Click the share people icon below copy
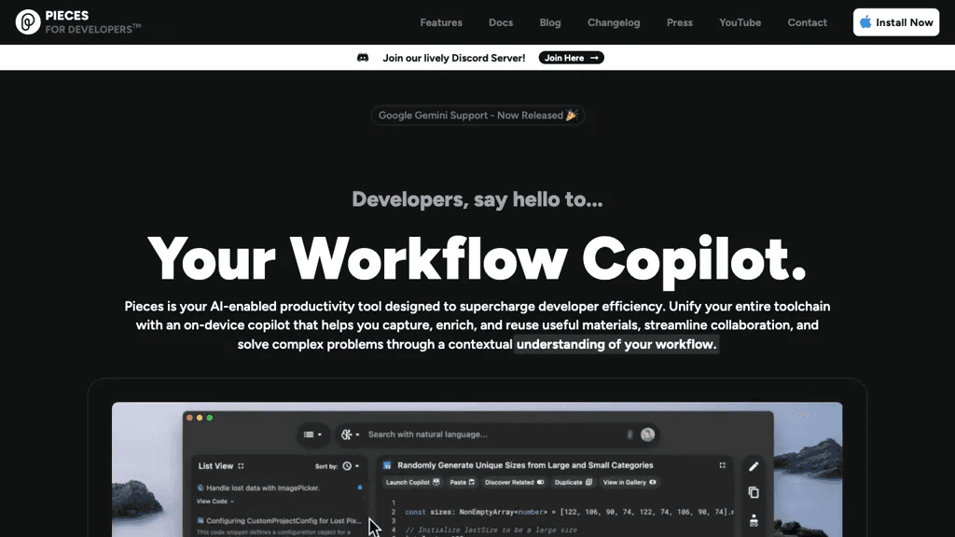The image size is (955, 537). click(x=754, y=520)
